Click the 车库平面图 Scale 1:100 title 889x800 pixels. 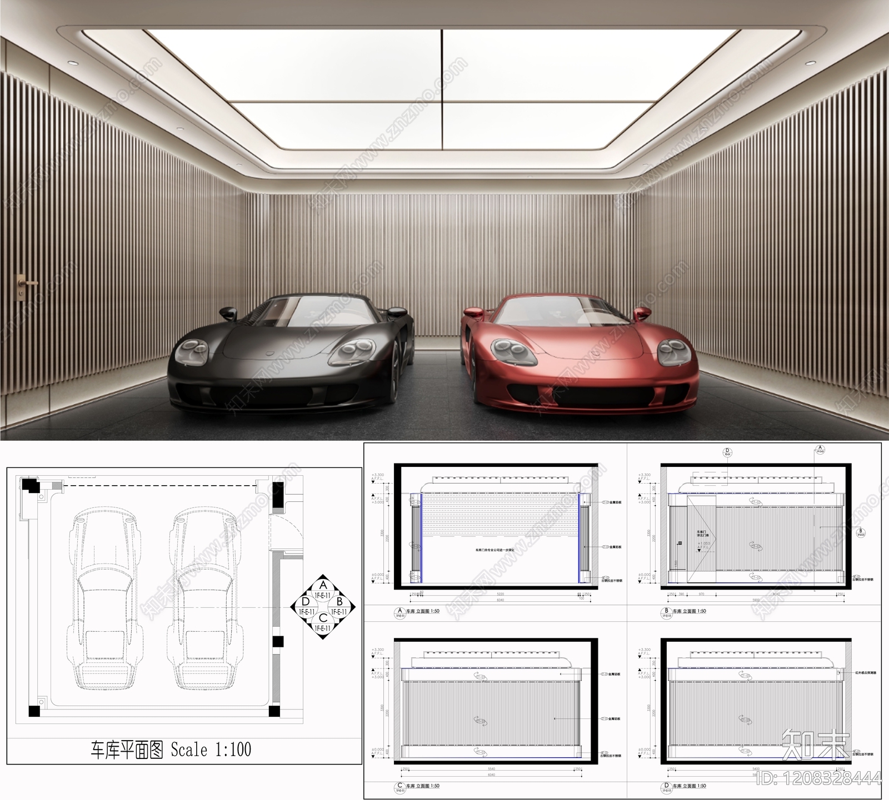click(x=171, y=750)
